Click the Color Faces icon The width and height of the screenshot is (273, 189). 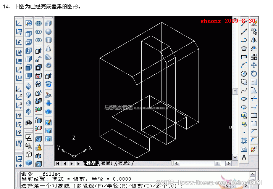[x=39, y=109]
